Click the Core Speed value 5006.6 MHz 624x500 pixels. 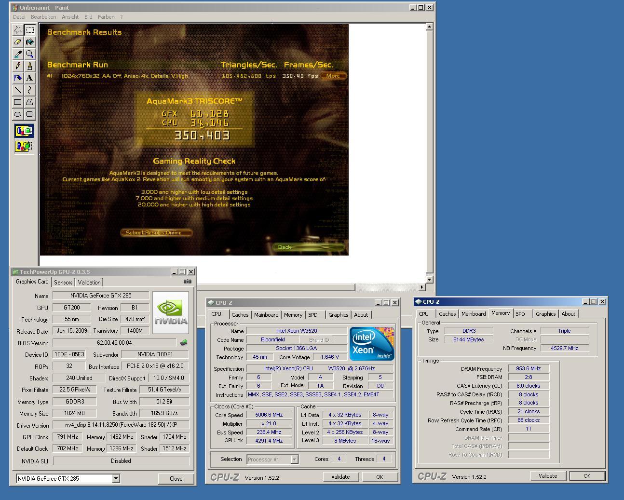pyautogui.click(x=269, y=415)
